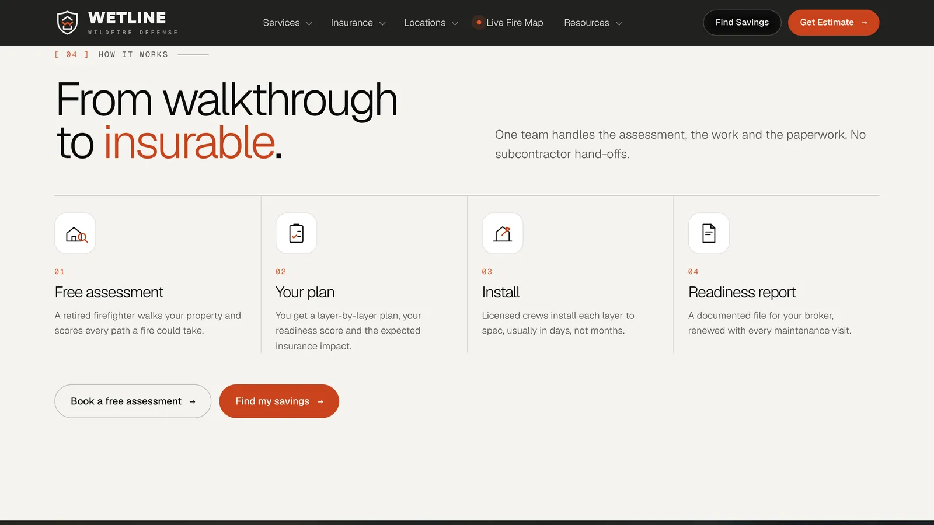Image resolution: width=934 pixels, height=525 pixels.
Task: Click the house with magnifier assessment icon
Action: click(76, 234)
